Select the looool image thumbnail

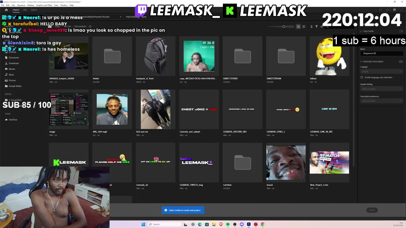pyautogui.click(x=286, y=162)
